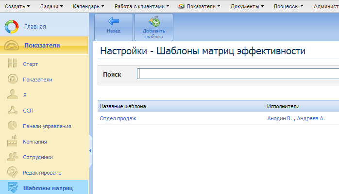This screenshot has height=194, width=339.
Task: Open Главная via its colorful logo icon
Action: pyautogui.click(x=12, y=26)
